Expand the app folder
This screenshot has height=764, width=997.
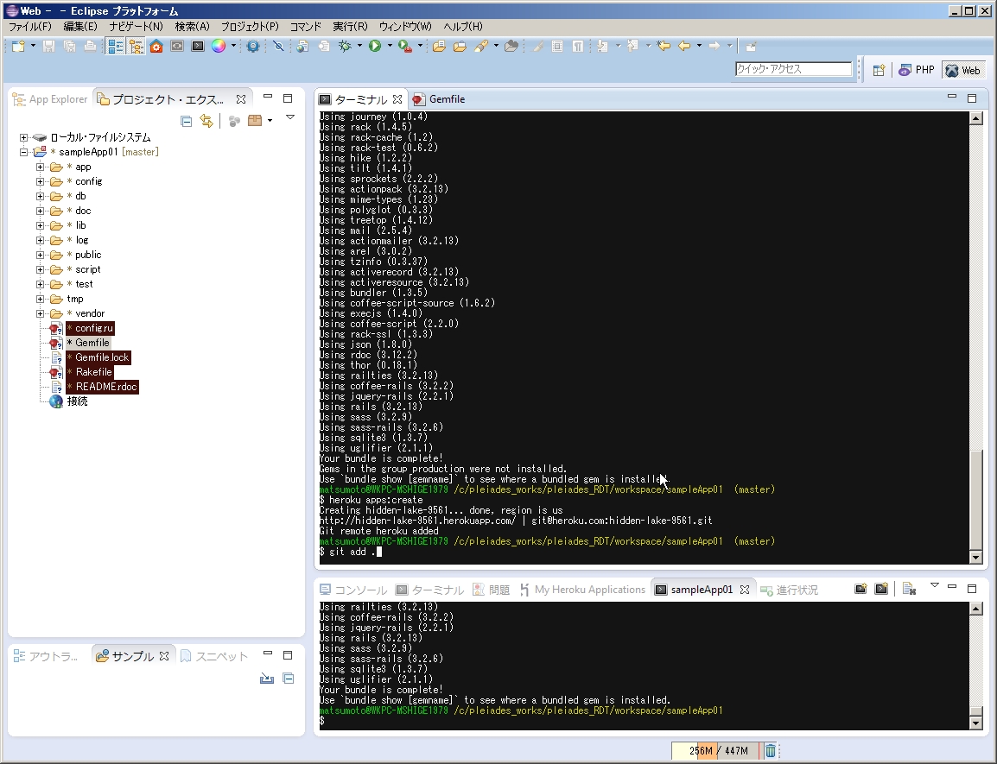click(x=40, y=167)
